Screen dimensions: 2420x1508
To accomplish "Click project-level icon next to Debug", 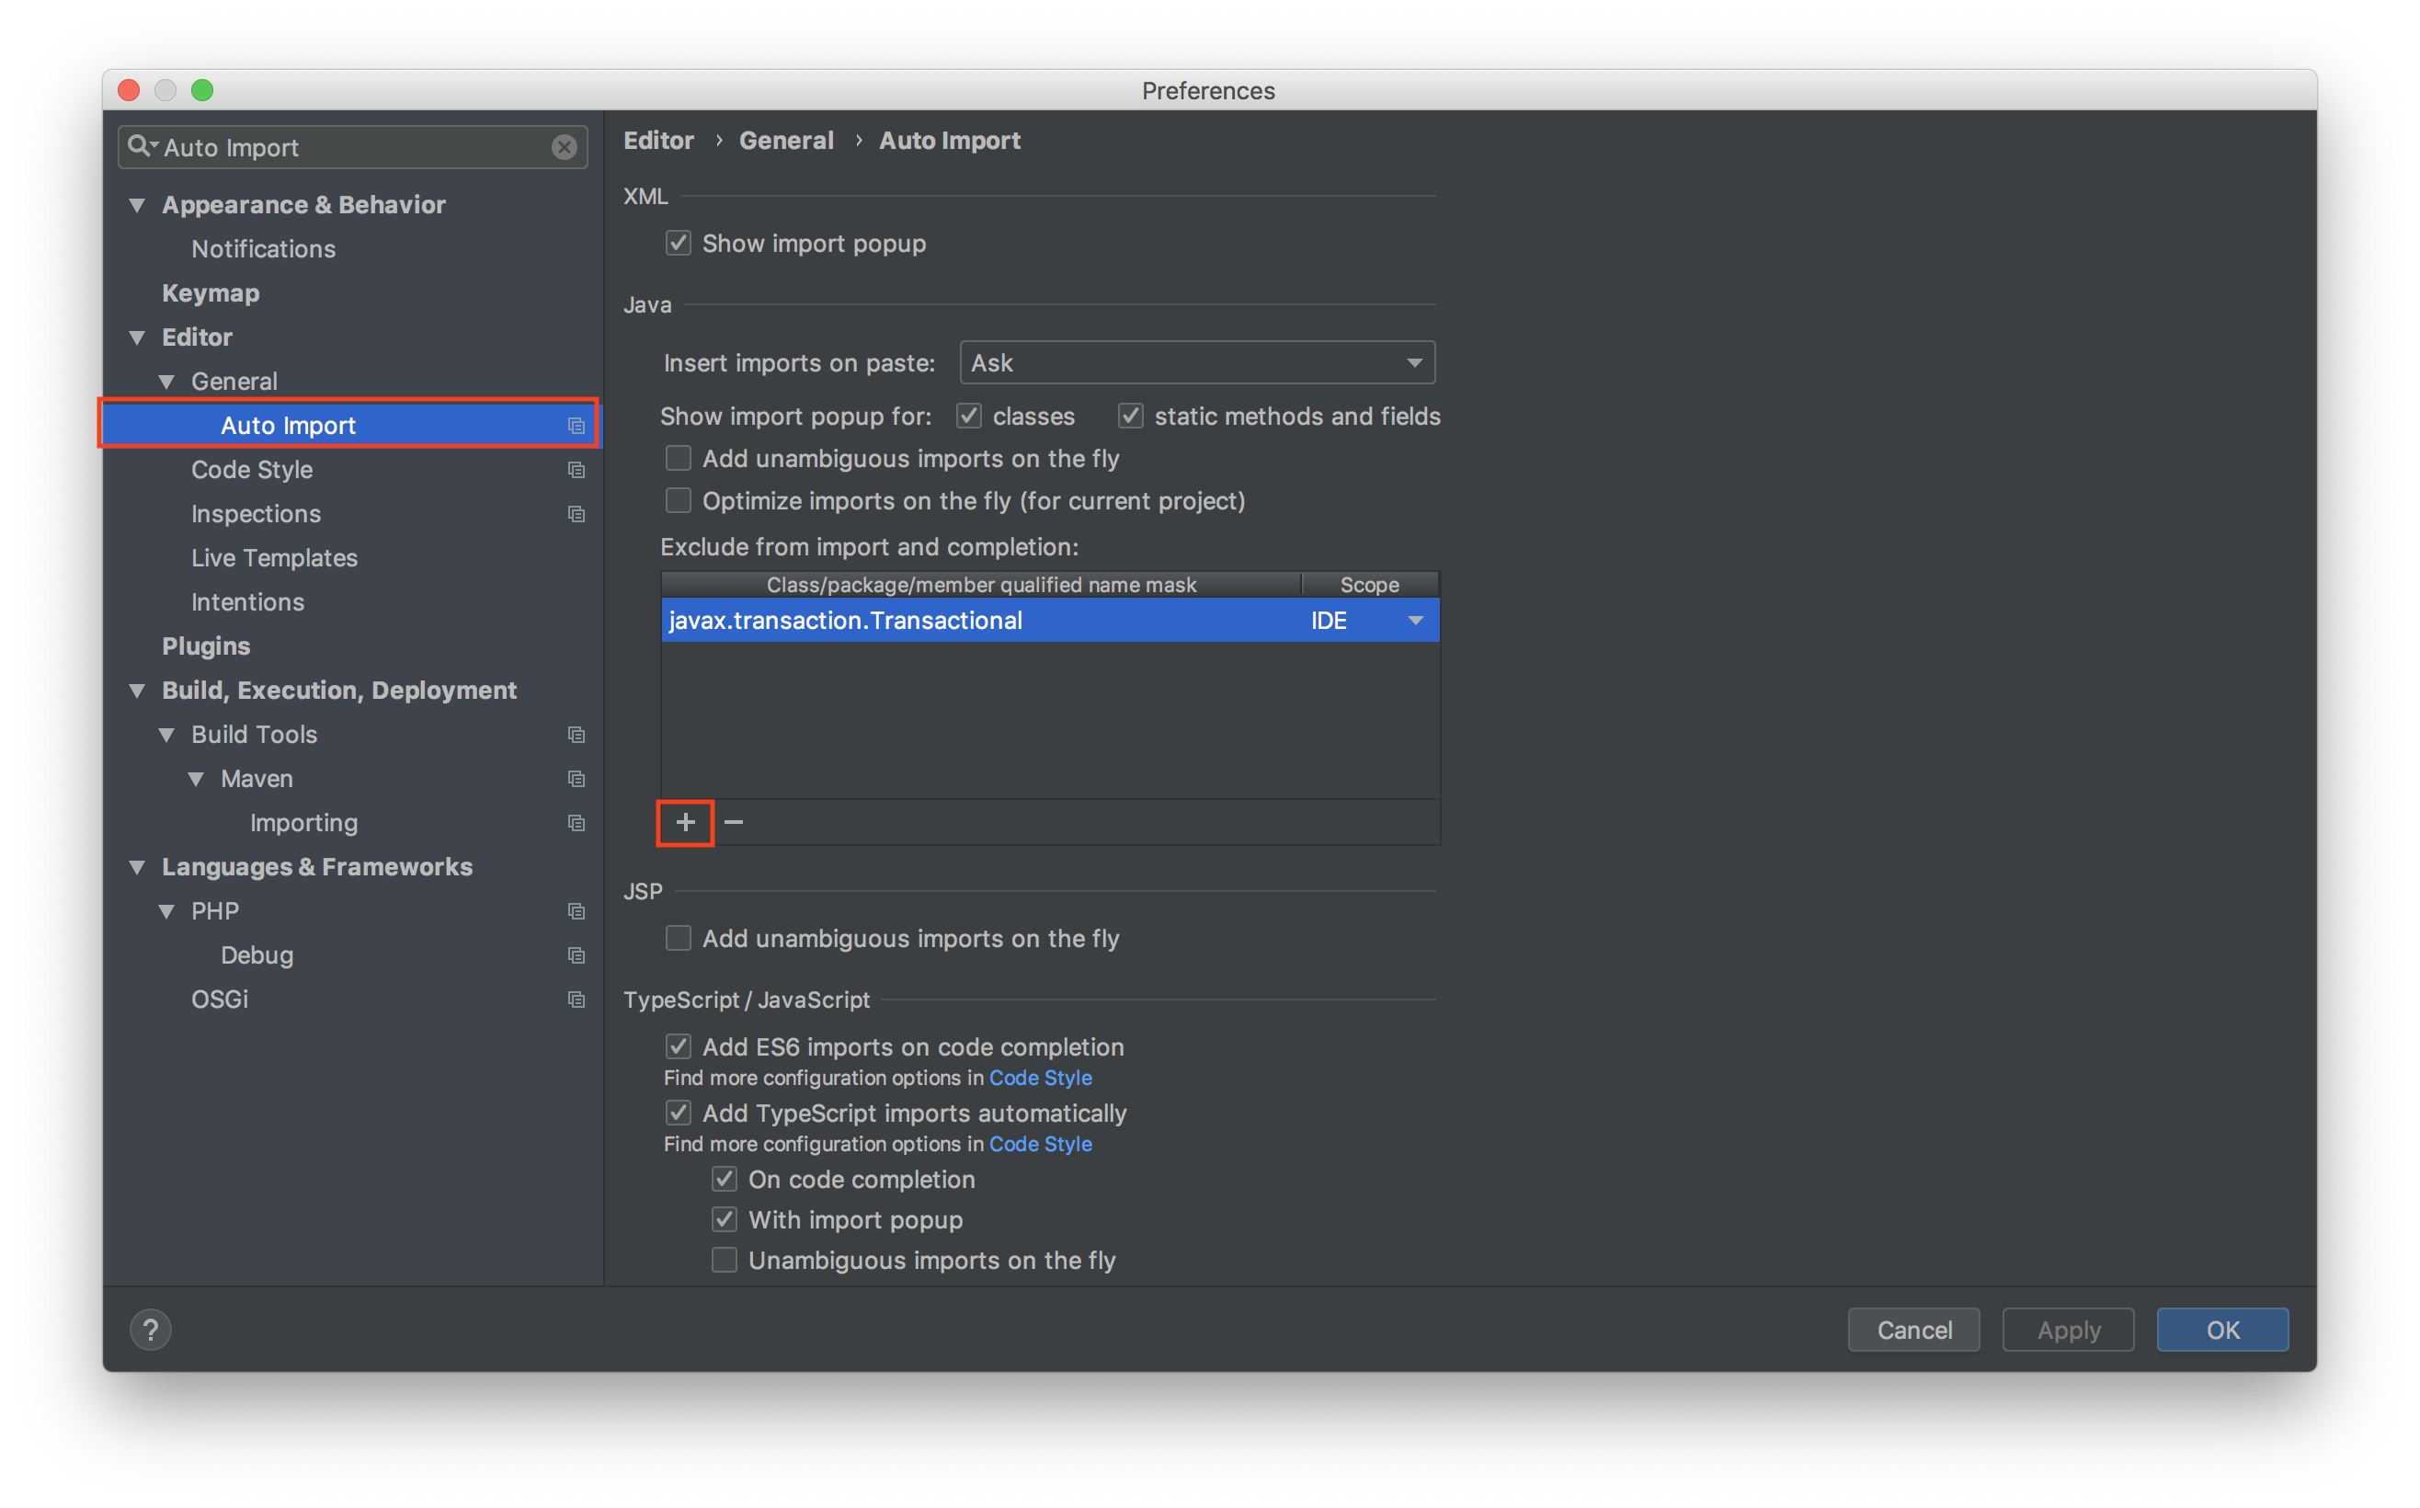I will pyautogui.click(x=576, y=955).
